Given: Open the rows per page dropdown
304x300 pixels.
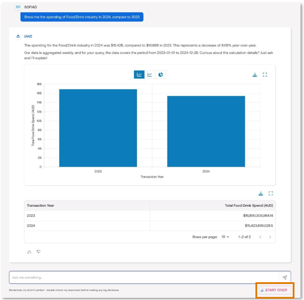Looking at the screenshot, I should pyautogui.click(x=225, y=237).
